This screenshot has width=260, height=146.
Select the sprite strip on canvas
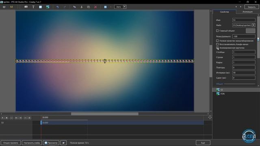pyautogui.click(x=105, y=61)
